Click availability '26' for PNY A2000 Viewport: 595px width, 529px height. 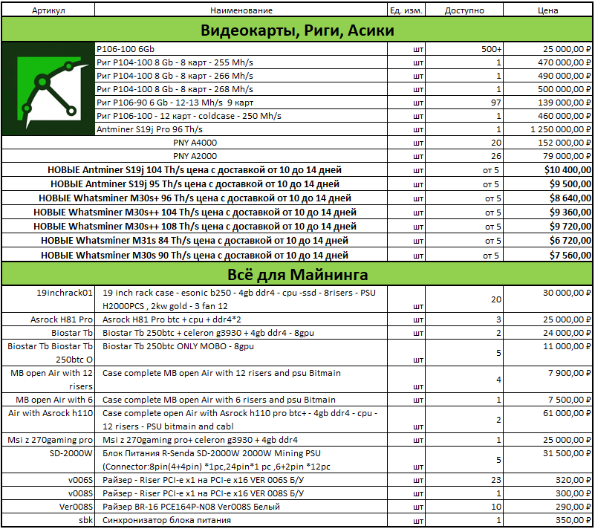(496, 156)
